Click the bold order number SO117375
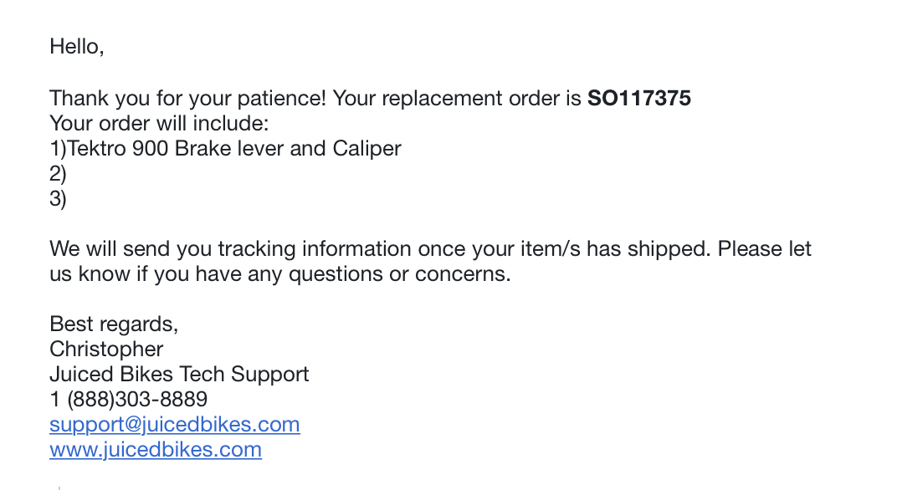Viewport: 897px width, 490px height. click(638, 99)
